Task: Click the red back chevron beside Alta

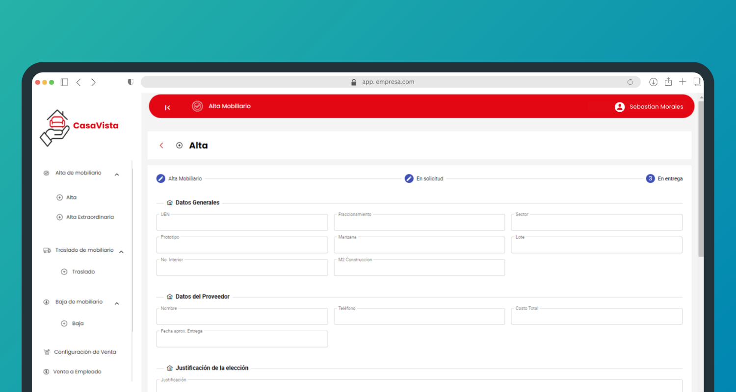Action: [x=161, y=146]
